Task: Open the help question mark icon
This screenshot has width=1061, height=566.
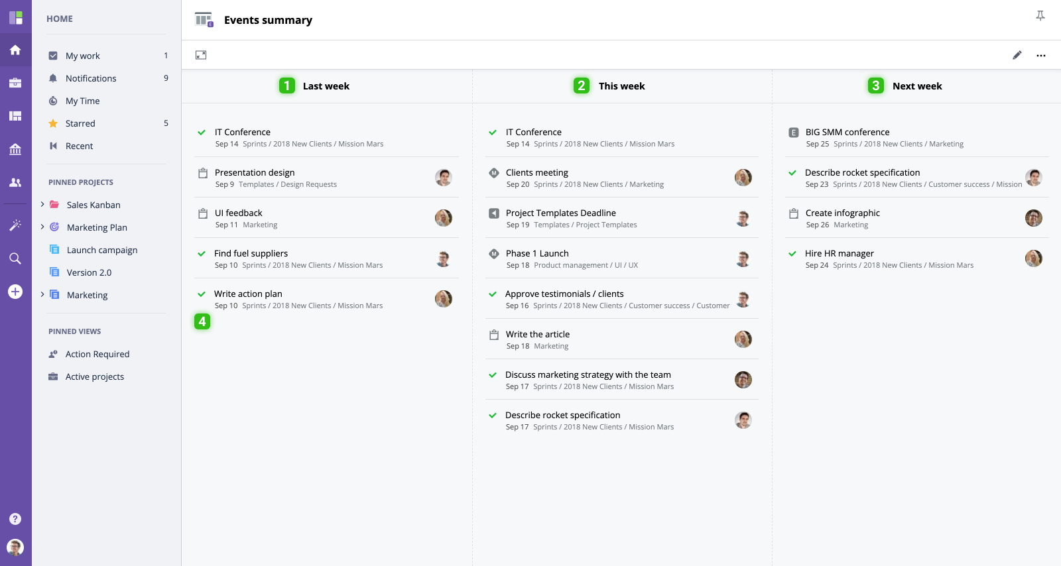Action: (x=15, y=519)
